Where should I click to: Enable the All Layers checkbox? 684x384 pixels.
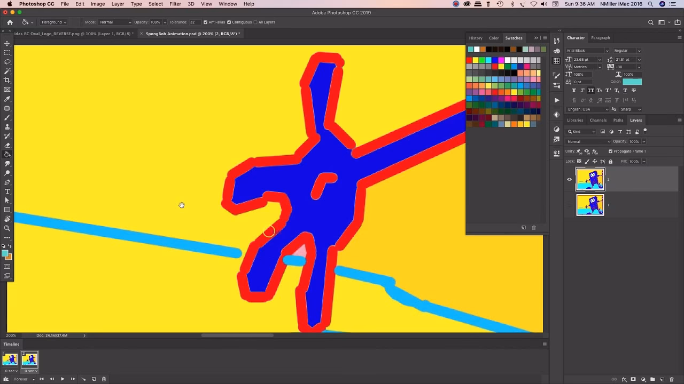[x=255, y=22]
